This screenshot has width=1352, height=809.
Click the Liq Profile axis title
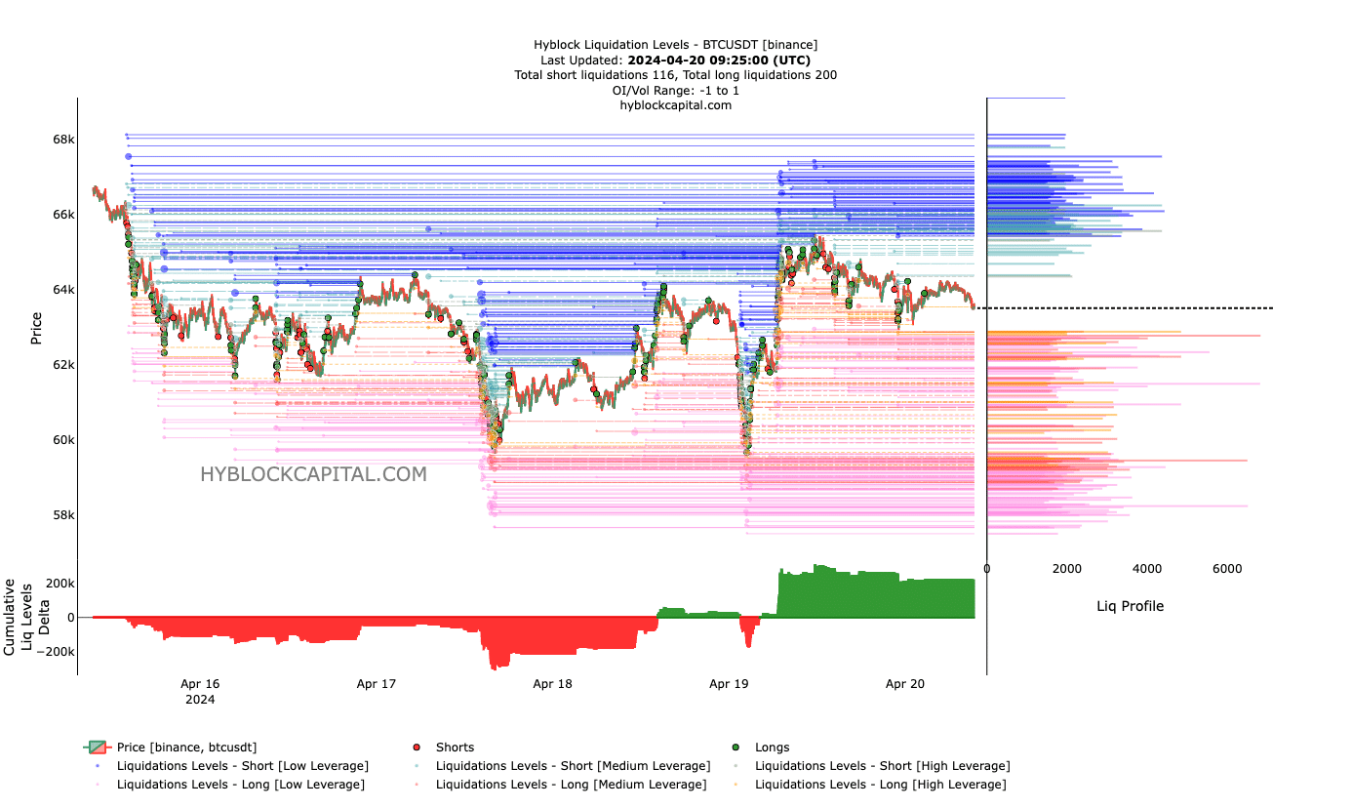[1130, 606]
